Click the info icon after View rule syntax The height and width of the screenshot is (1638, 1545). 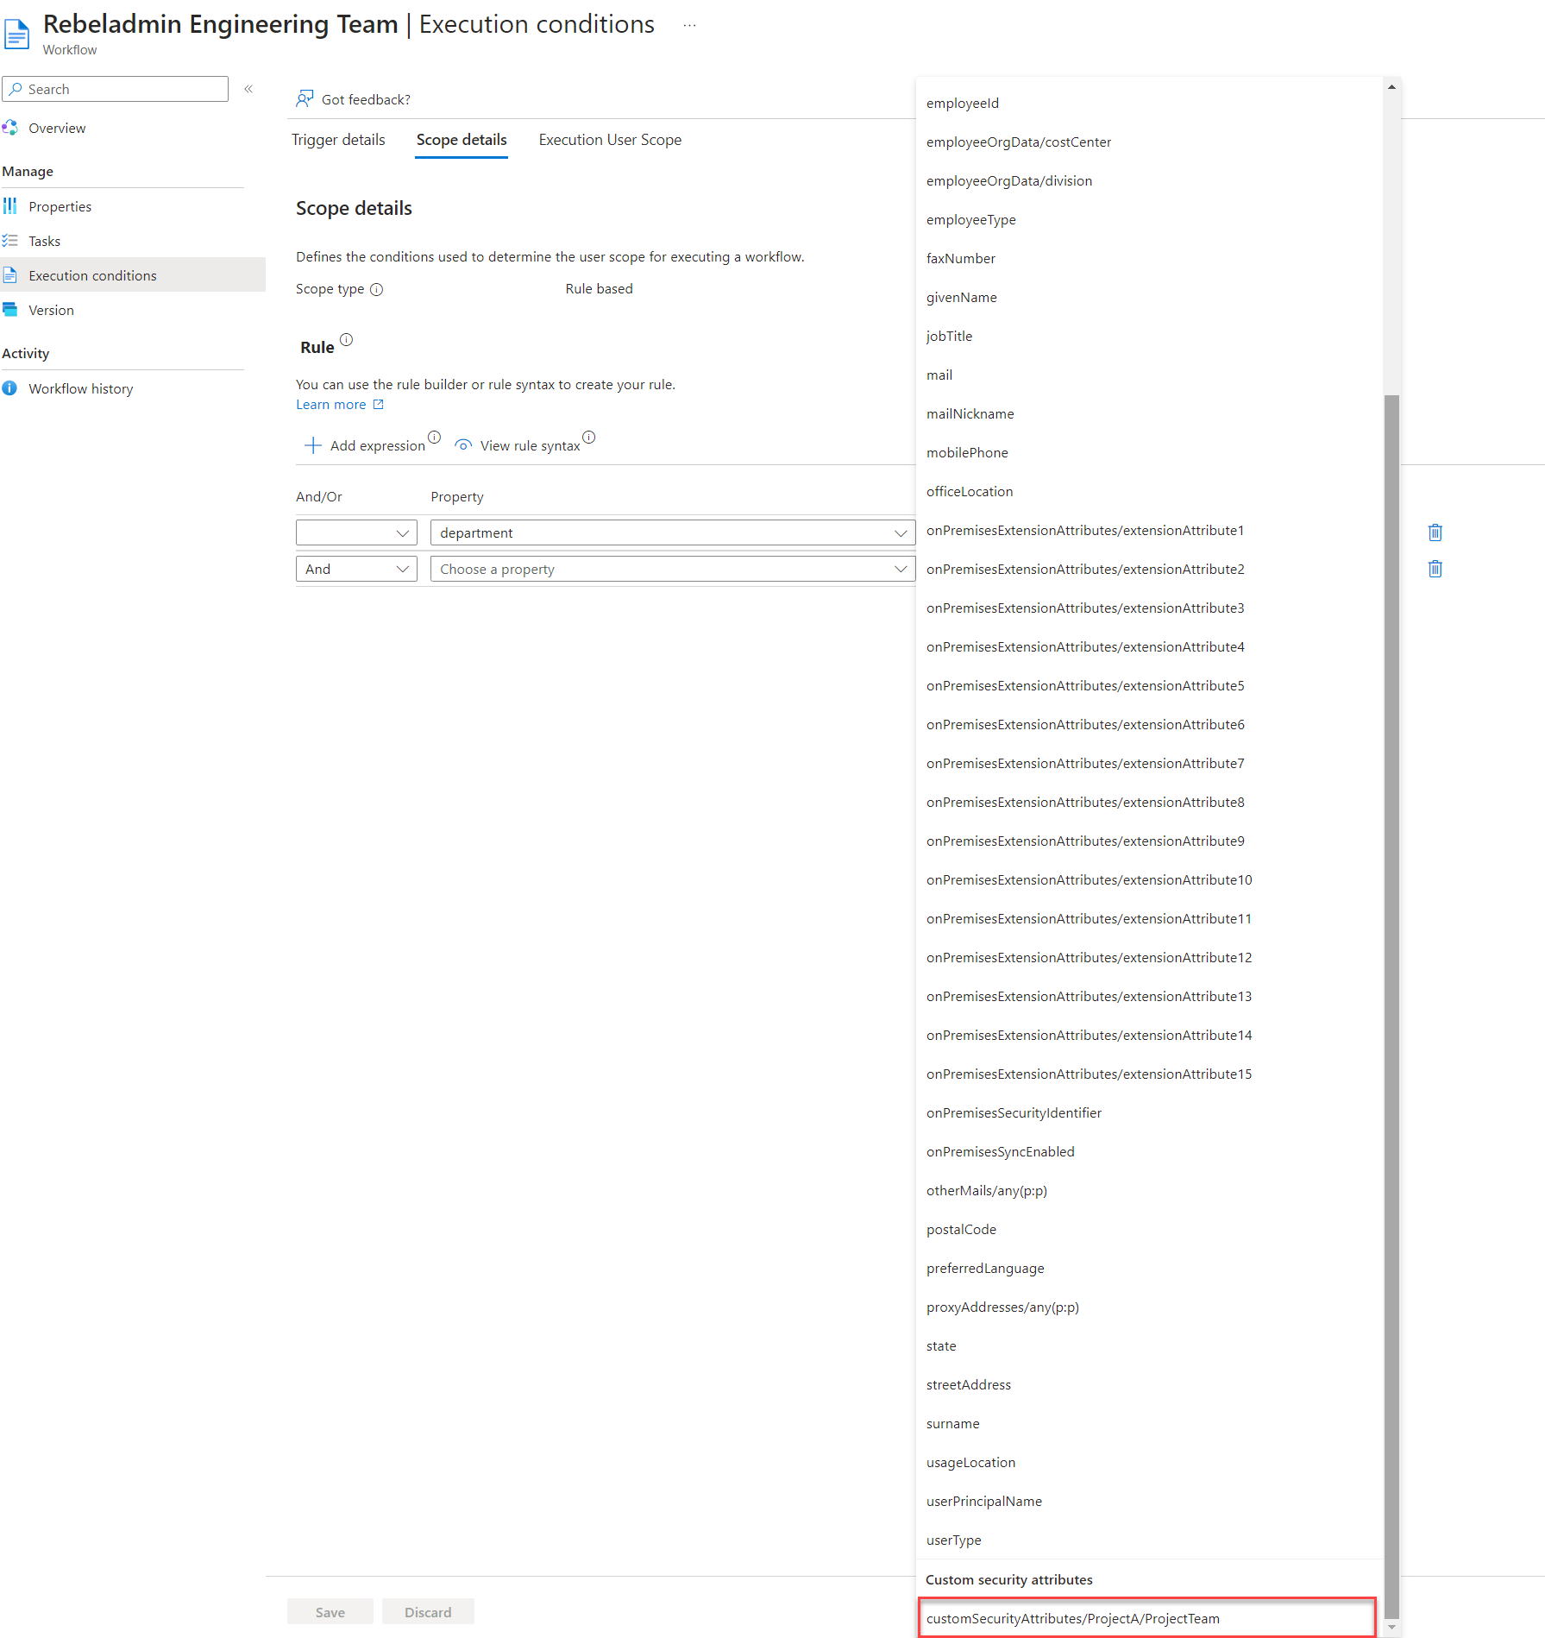(589, 438)
